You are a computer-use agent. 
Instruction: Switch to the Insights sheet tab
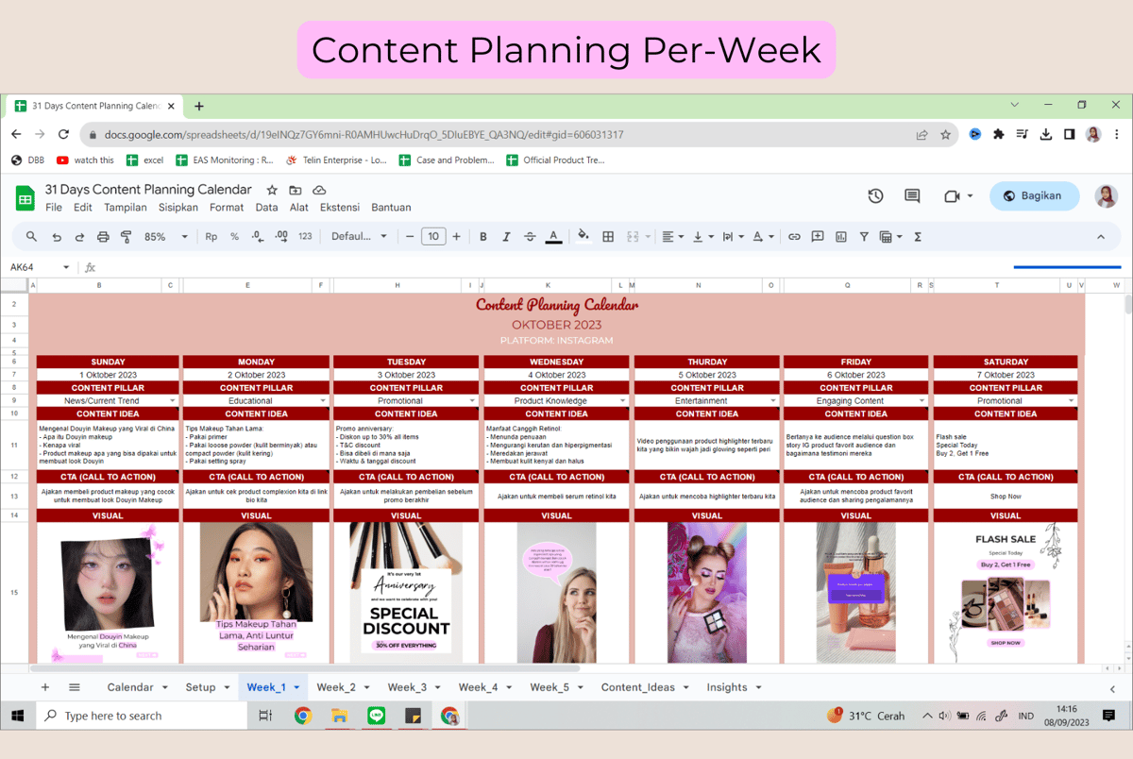(x=734, y=687)
